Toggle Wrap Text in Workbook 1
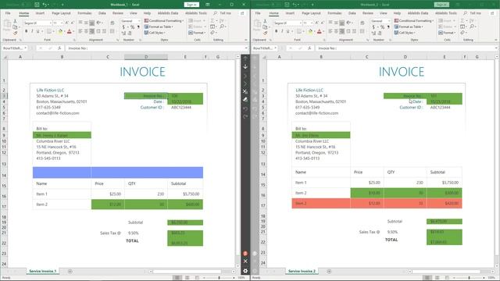The height and width of the screenshot is (281, 500). coord(112,23)
